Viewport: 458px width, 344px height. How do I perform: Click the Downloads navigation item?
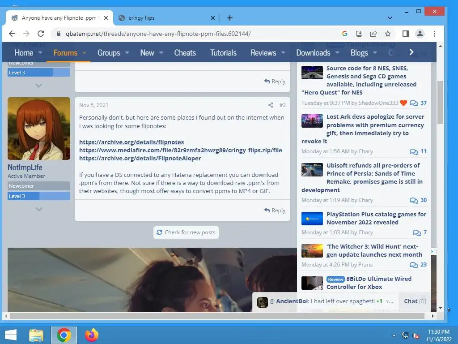[313, 53]
